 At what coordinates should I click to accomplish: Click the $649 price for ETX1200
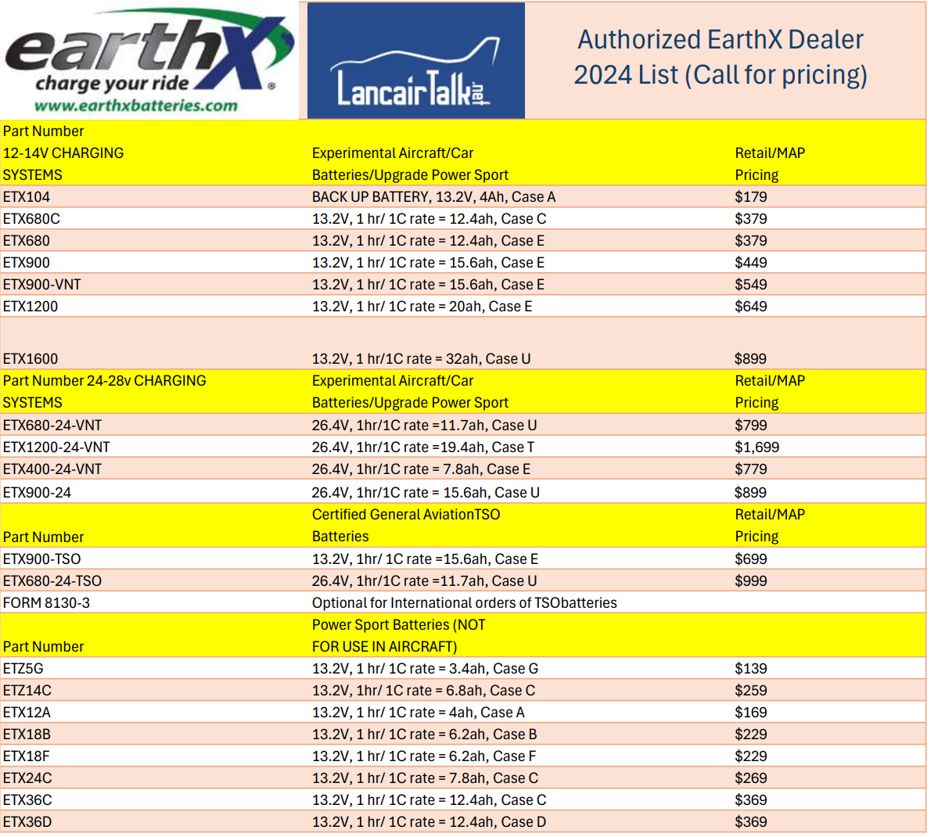pyautogui.click(x=750, y=307)
